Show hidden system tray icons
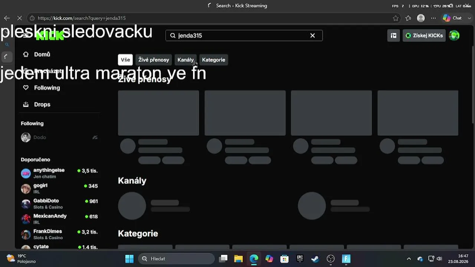Image resolution: width=475 pixels, height=267 pixels. [409, 259]
